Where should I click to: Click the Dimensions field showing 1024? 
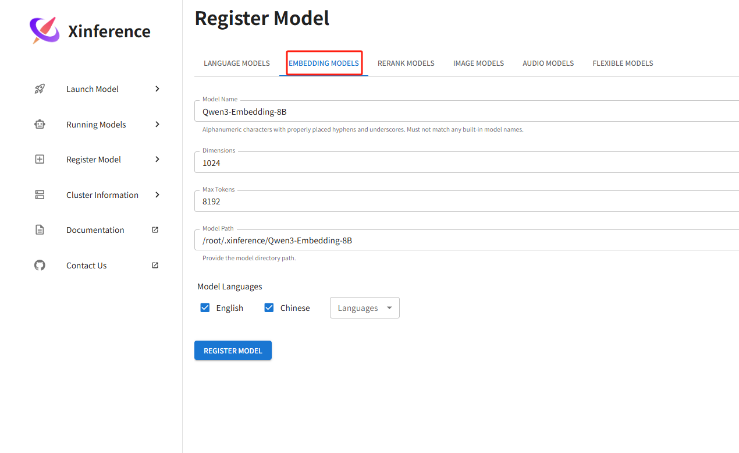(x=467, y=162)
